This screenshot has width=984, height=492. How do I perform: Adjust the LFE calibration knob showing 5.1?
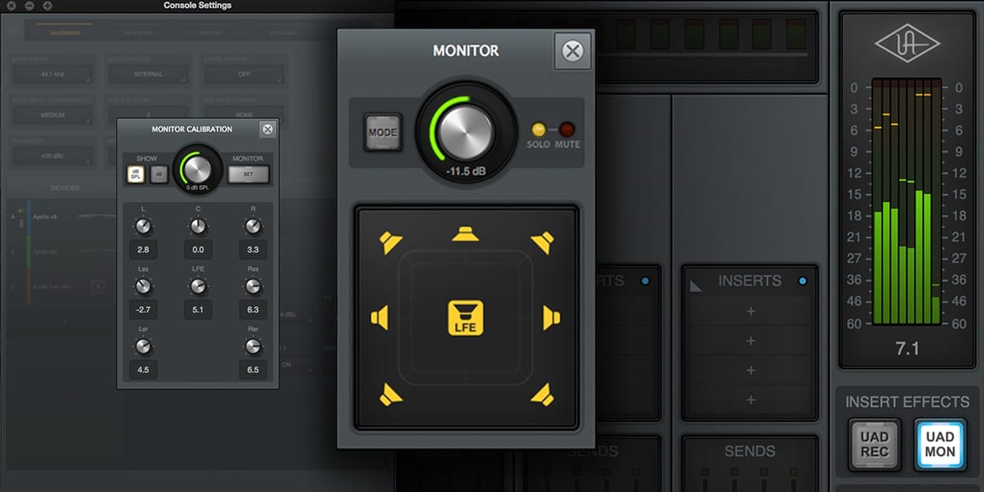(198, 287)
